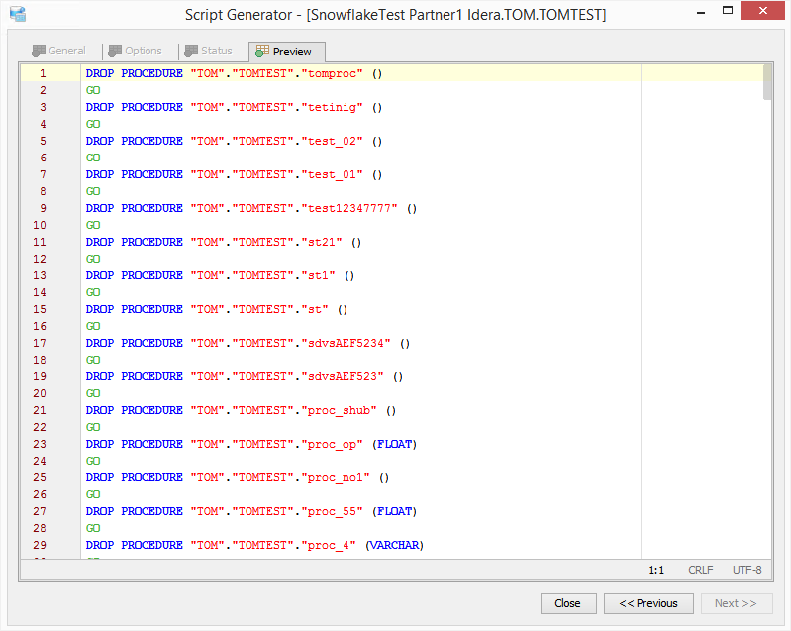Click the Close button

coord(568,603)
